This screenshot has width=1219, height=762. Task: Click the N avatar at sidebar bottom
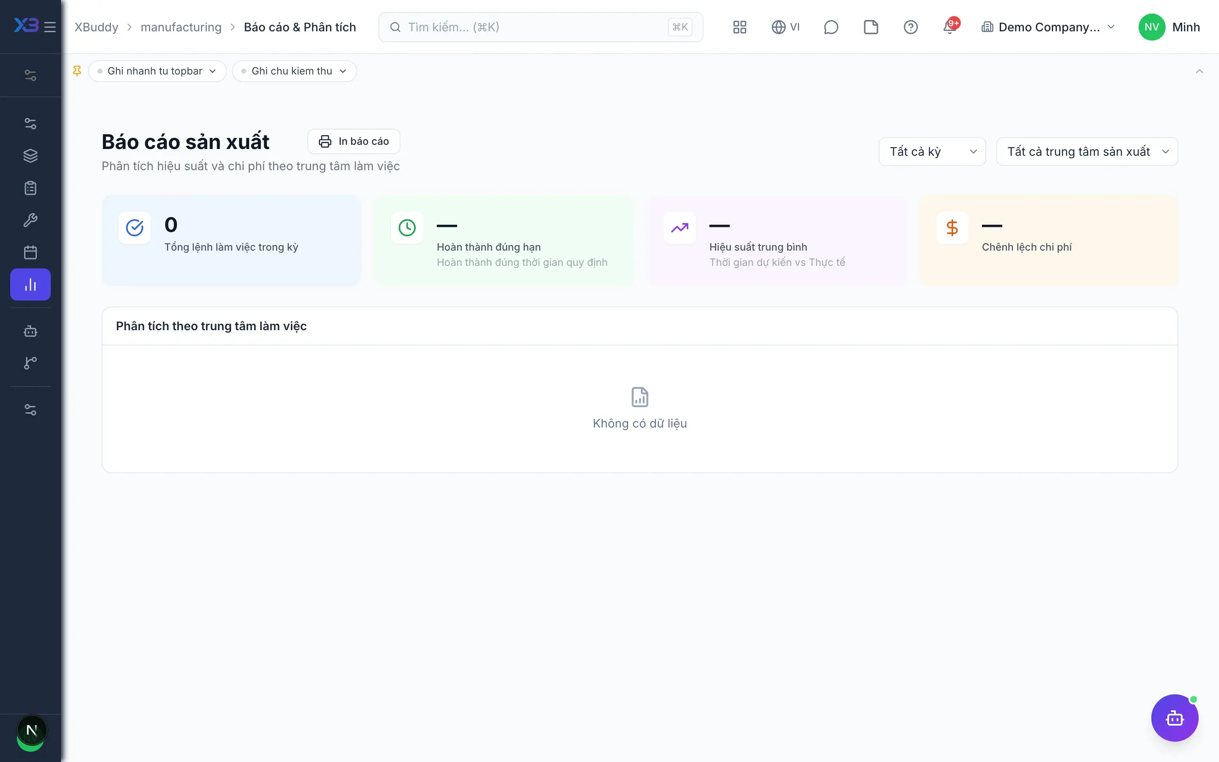pyautogui.click(x=31, y=731)
